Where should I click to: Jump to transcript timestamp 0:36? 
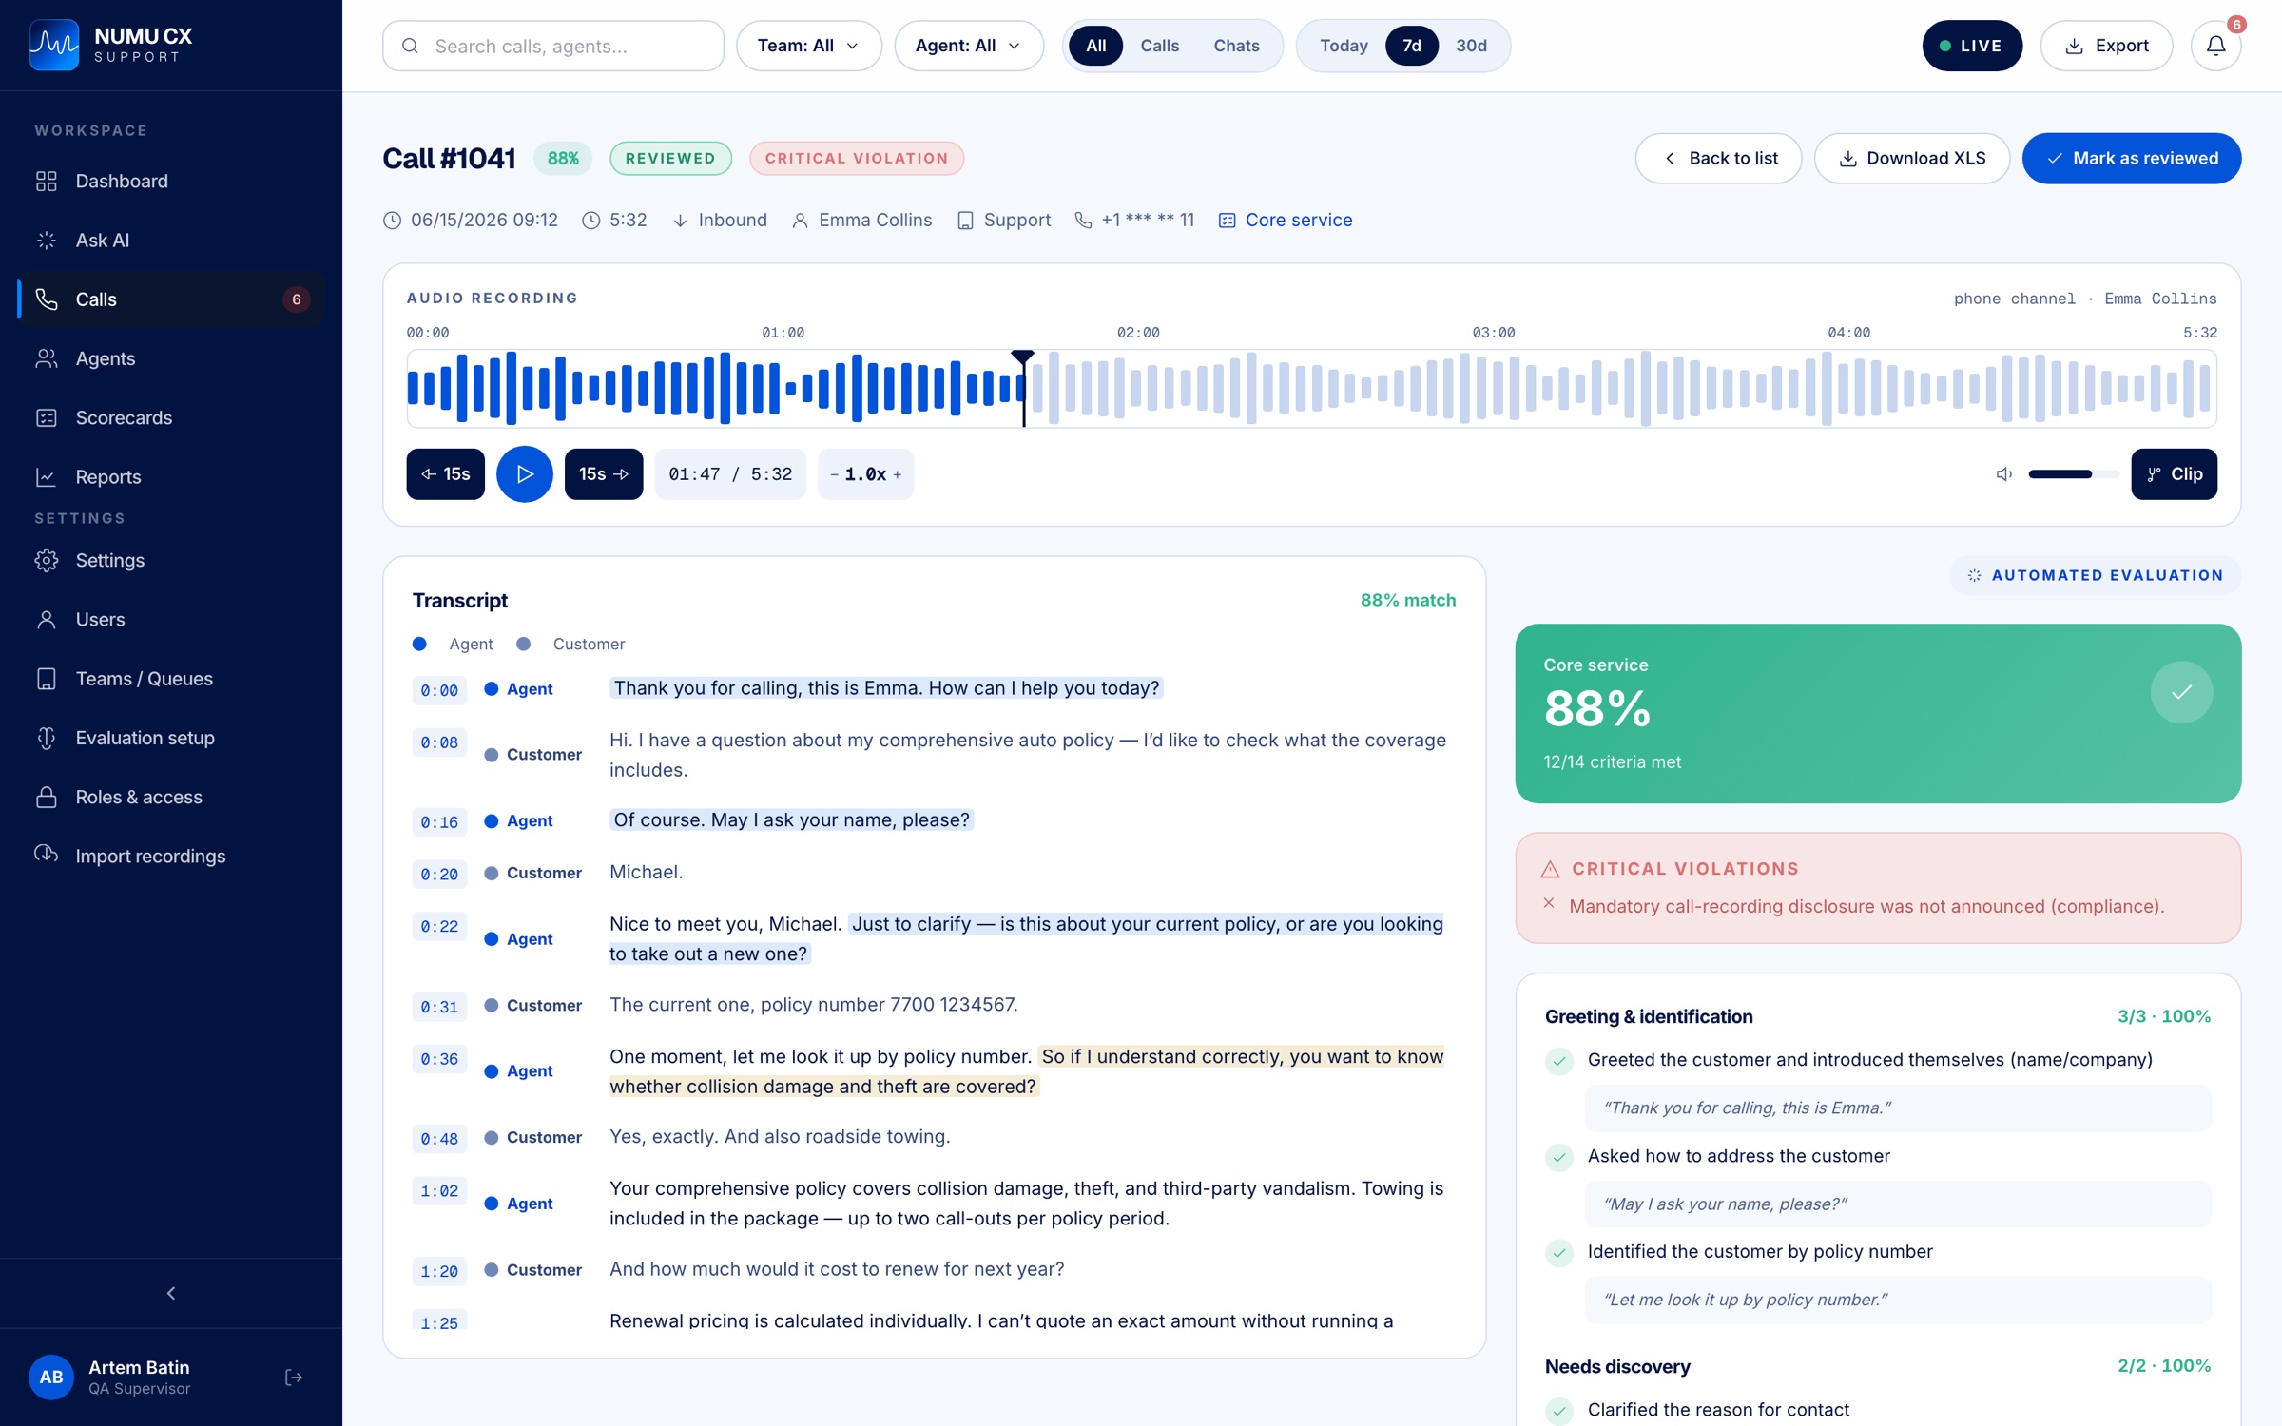click(x=439, y=1059)
